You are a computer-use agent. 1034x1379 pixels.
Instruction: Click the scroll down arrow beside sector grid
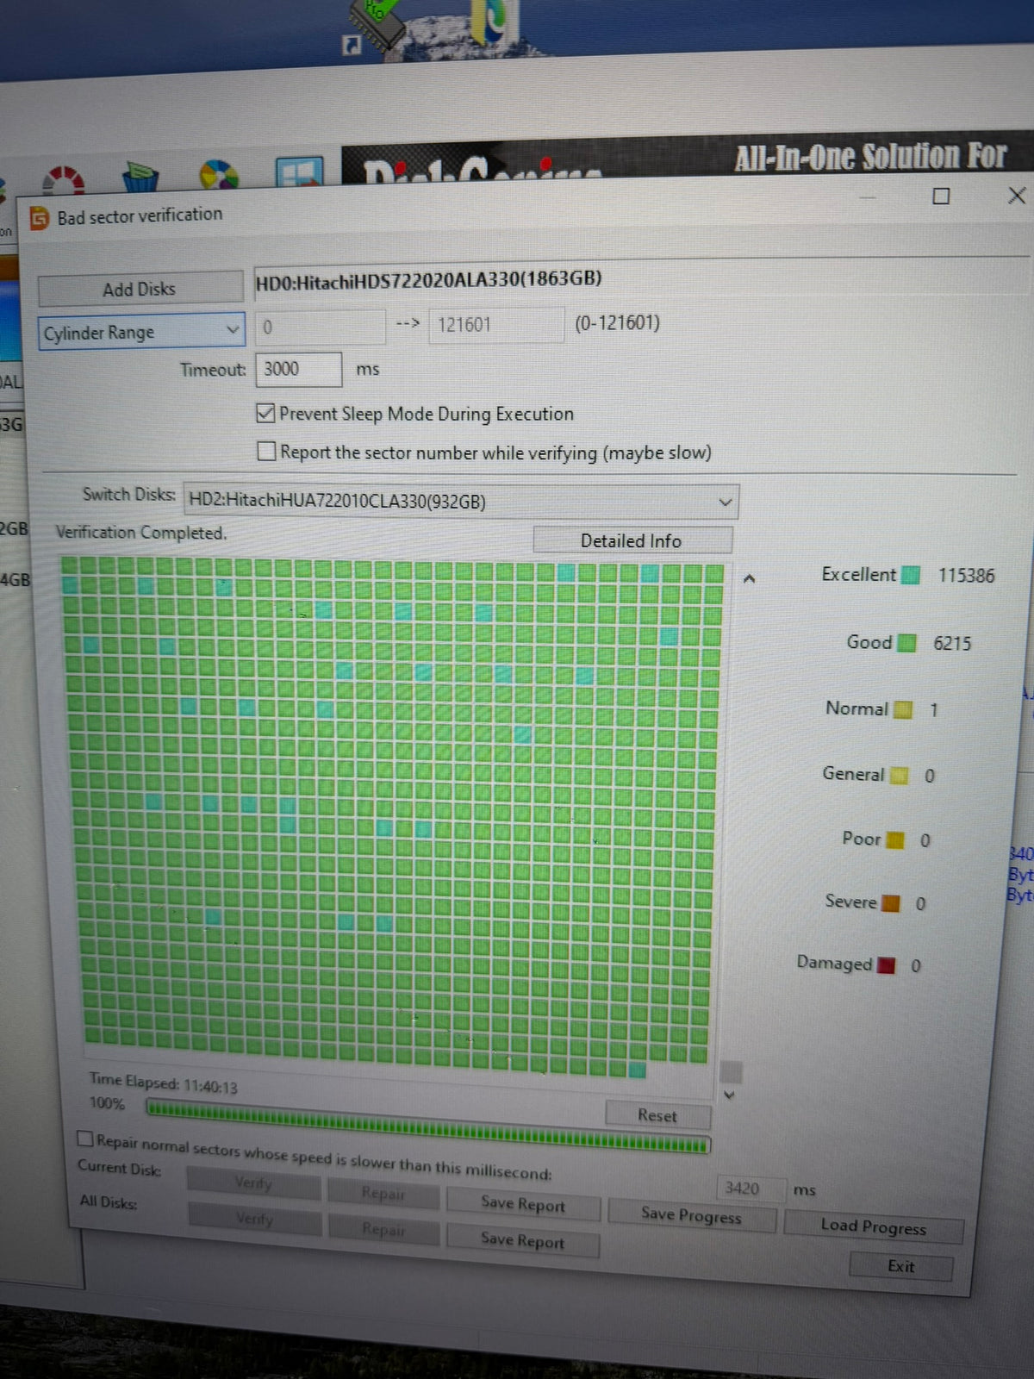coord(729,1095)
